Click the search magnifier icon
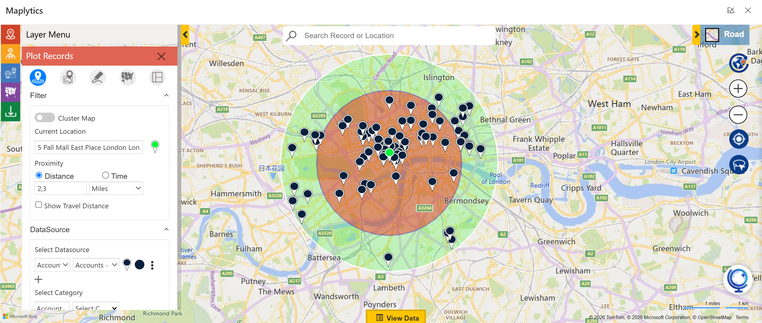Screen dimensions: 762x323 click(291, 36)
